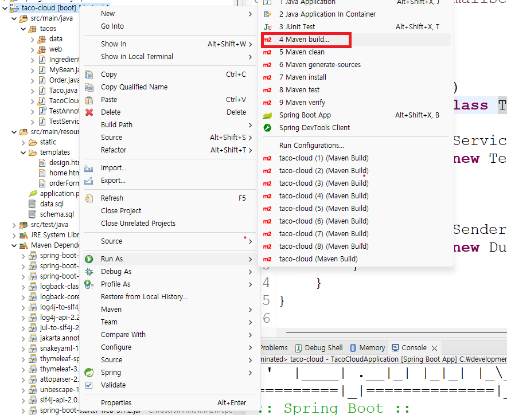Viewport: 507px width, 415px height.
Task: Select home.html template file
Action: click(x=64, y=173)
